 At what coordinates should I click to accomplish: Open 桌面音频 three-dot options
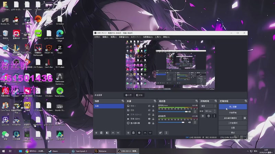(195, 123)
